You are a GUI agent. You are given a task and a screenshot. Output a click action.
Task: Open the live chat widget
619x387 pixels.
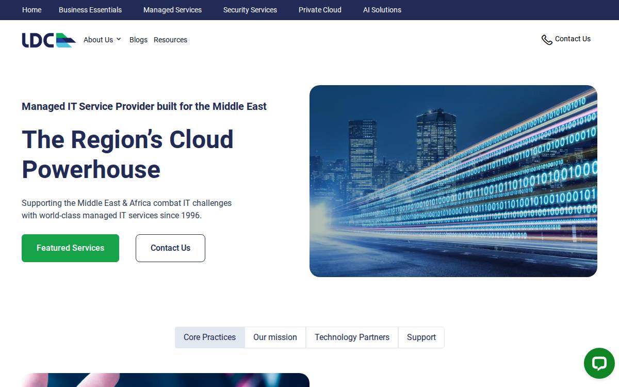click(x=599, y=363)
